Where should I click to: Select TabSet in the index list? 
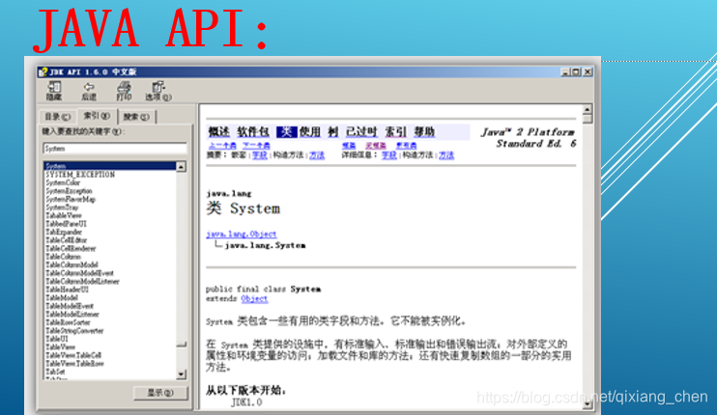click(55, 372)
